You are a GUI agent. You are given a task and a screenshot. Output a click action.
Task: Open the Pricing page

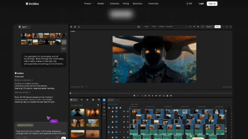point(126,3)
